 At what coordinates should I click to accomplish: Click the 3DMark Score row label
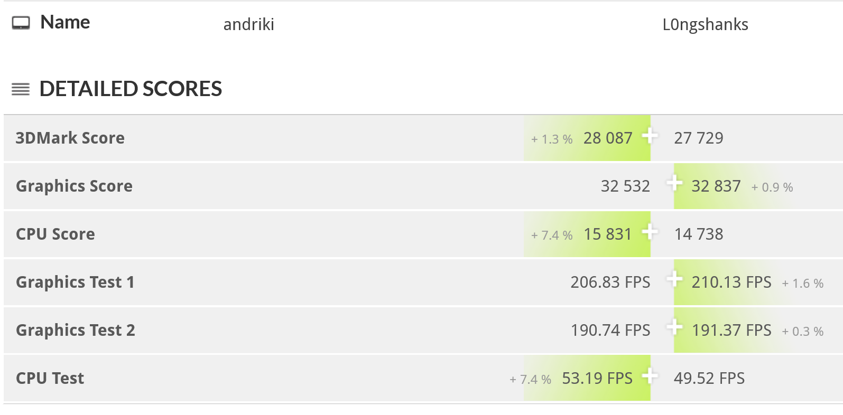click(70, 138)
